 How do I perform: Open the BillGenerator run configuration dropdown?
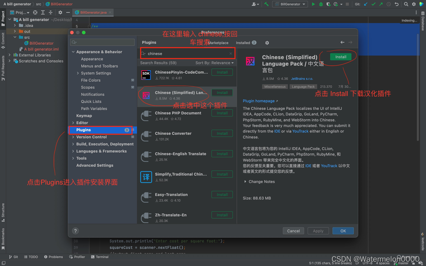point(290,4)
